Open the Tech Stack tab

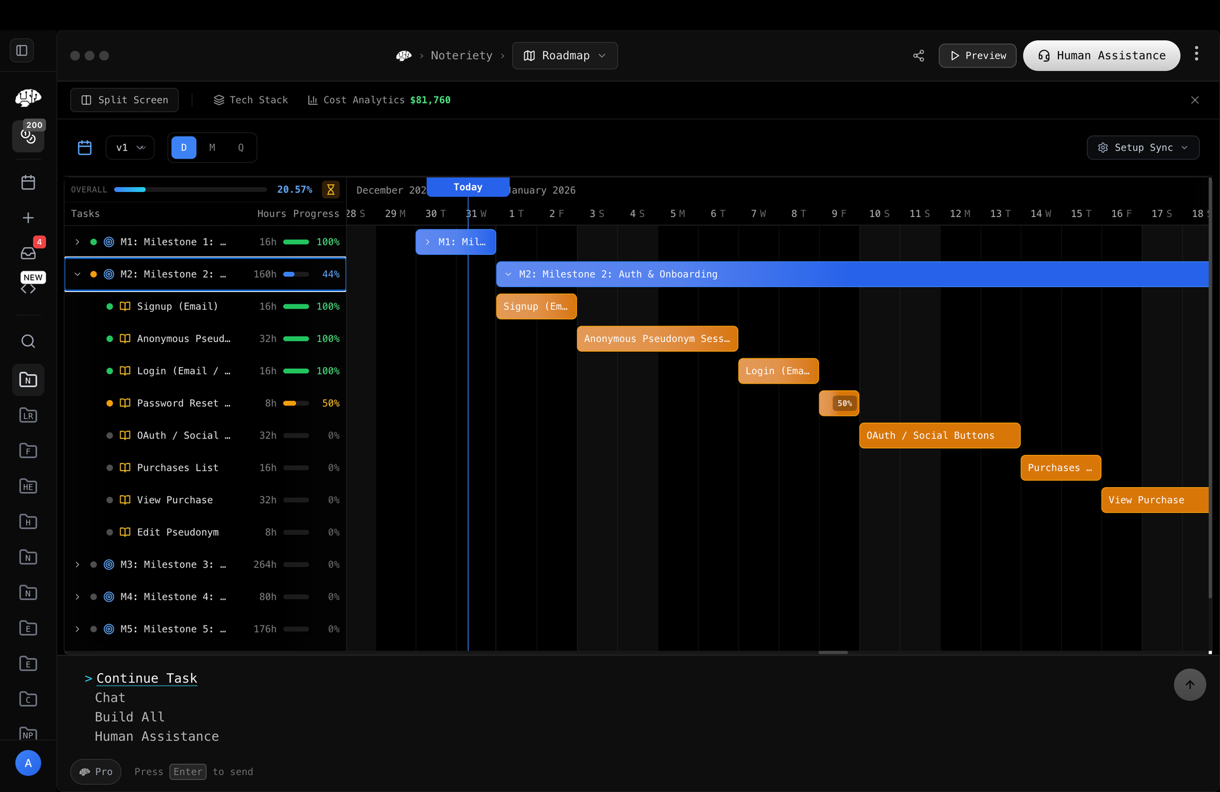coord(251,100)
